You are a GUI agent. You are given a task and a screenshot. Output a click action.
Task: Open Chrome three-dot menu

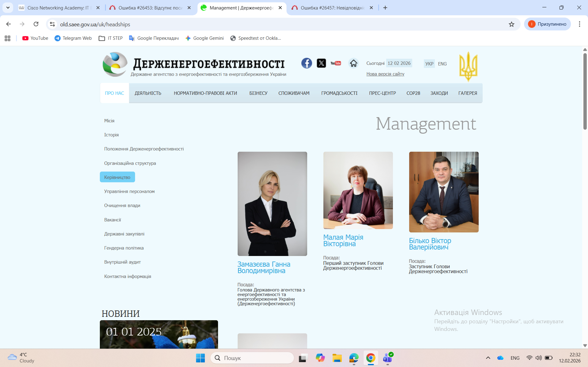click(x=579, y=24)
